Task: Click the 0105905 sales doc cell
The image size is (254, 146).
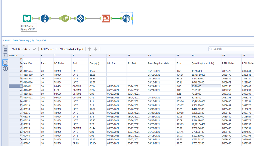Action: pos(32,79)
